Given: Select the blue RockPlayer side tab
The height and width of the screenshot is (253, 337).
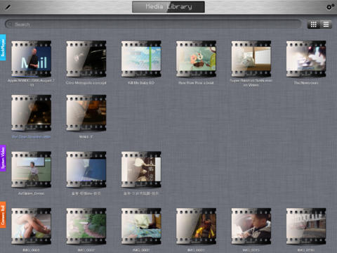Looking at the screenshot, I should pyautogui.click(x=3, y=48).
